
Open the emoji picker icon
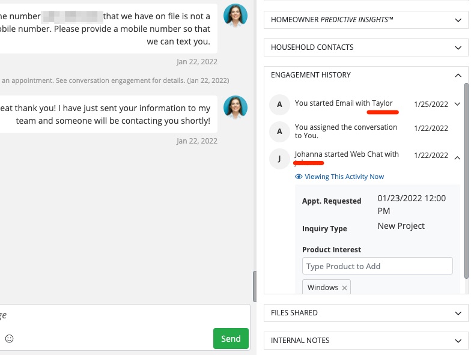(x=9, y=339)
